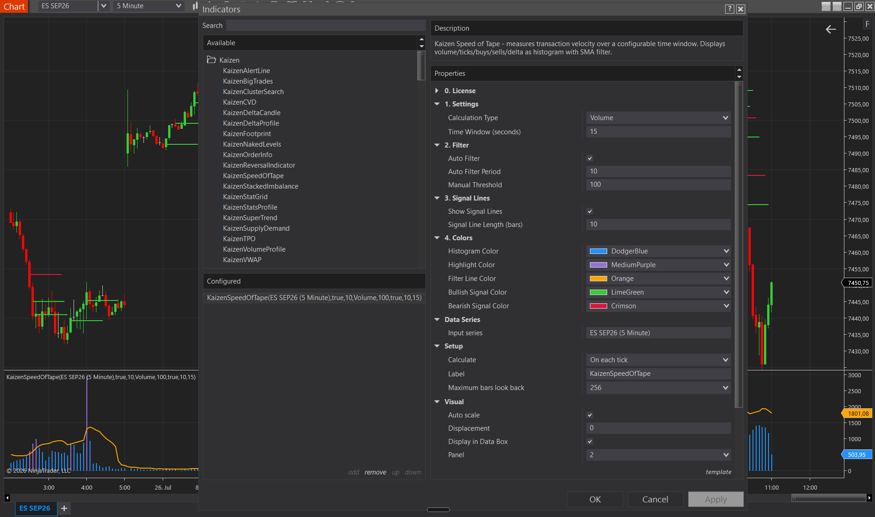Collapse the 1. Settings section
The image size is (875, 517).
tap(437, 104)
